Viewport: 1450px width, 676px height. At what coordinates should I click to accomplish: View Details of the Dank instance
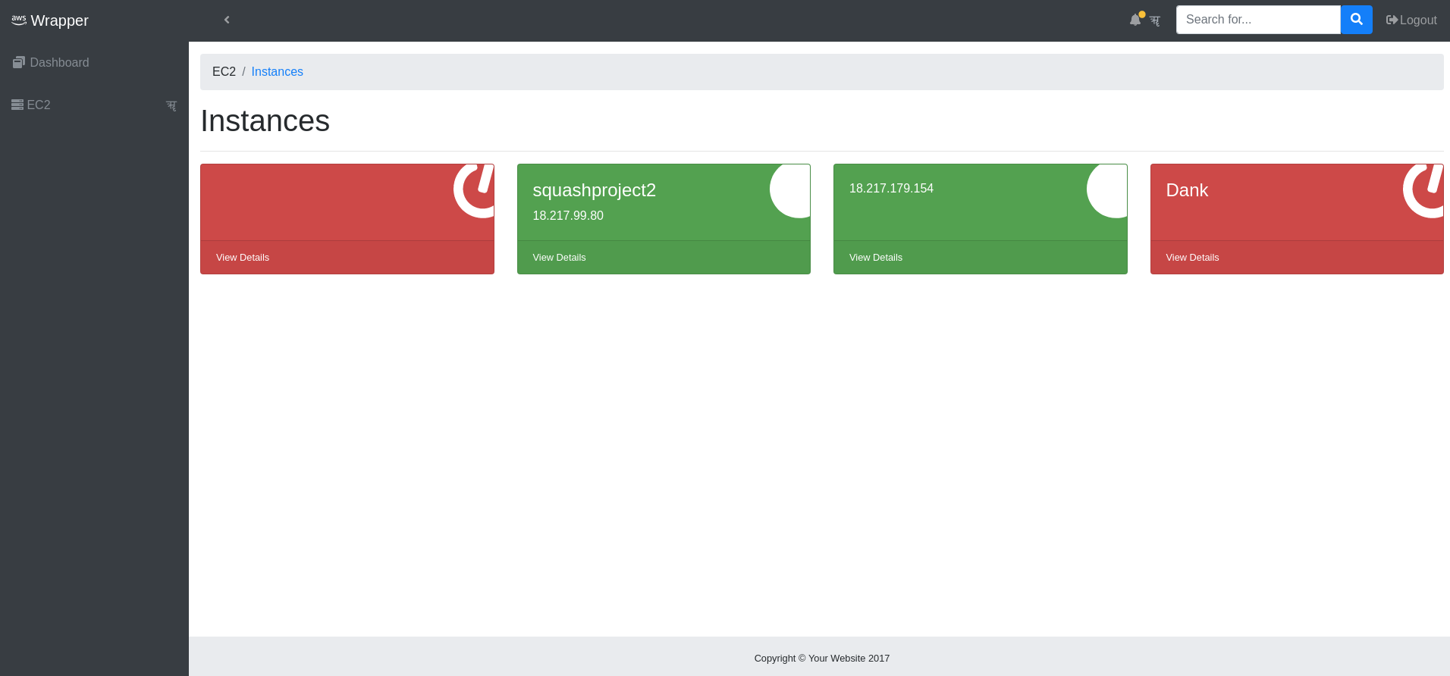1192,258
